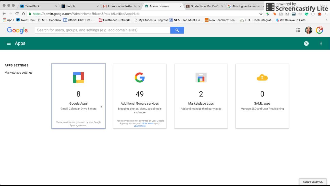Click the Marketplace shopping bag icon
The width and height of the screenshot is (330, 186).
201,78
